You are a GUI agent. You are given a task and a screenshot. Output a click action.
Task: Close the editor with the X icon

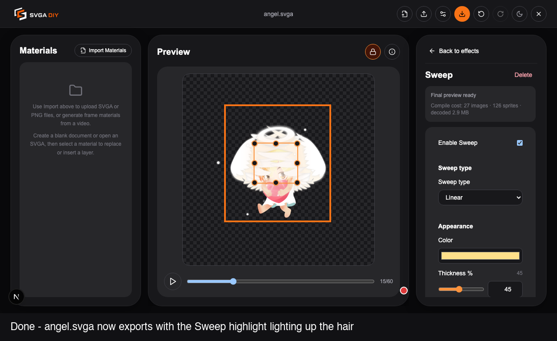click(539, 14)
